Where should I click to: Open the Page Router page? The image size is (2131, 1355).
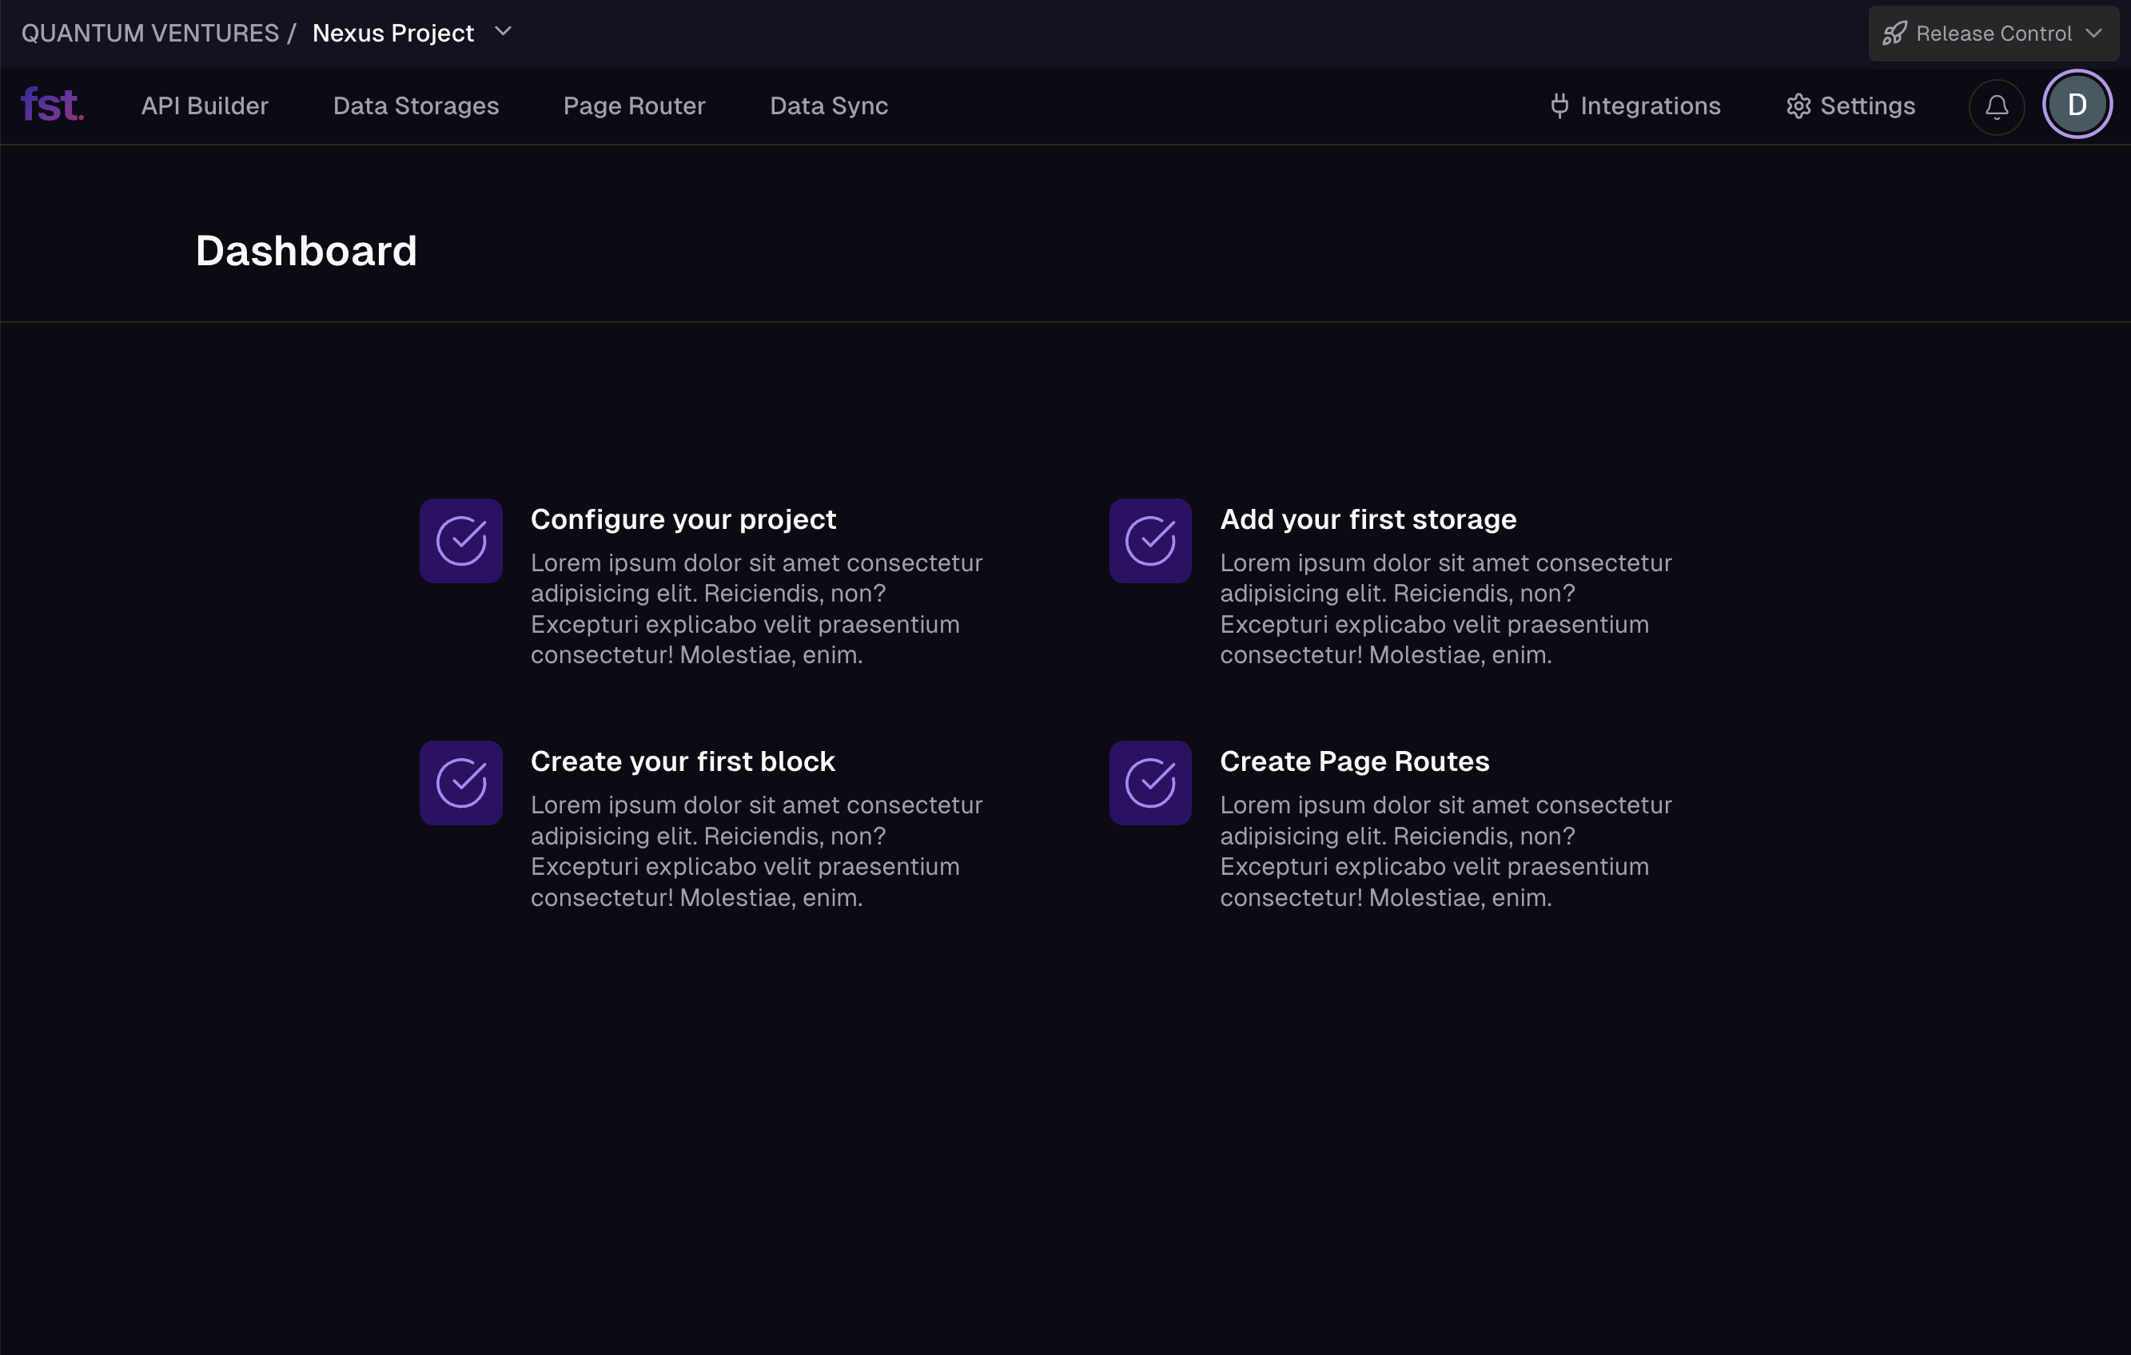pyautogui.click(x=634, y=105)
